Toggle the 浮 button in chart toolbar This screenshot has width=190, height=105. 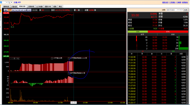pos(19,10)
